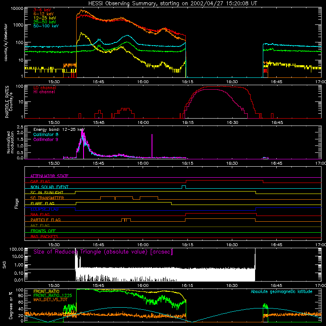Click the 2.5 tick on the modulation axis
Image resolution: width=326 pixels, height=326 pixels.
pos(20,127)
